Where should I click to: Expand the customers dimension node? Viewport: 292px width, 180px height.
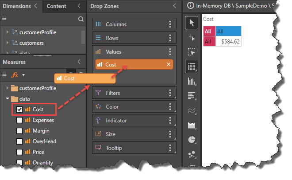(7, 43)
